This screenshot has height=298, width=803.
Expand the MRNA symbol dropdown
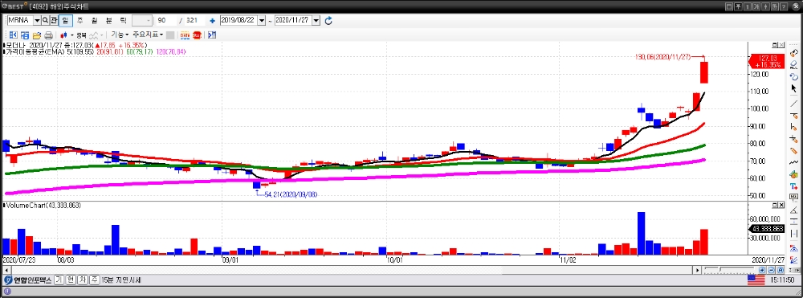click(x=37, y=20)
